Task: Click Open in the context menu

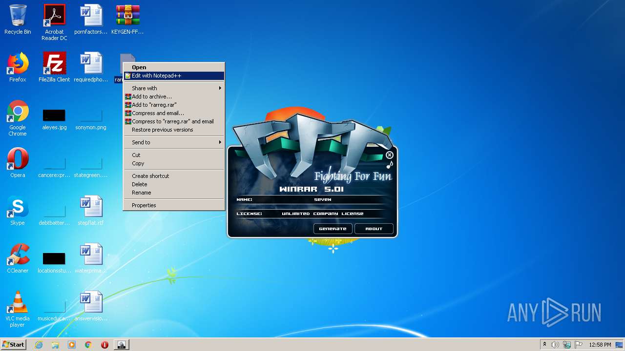Action: [x=174, y=67]
